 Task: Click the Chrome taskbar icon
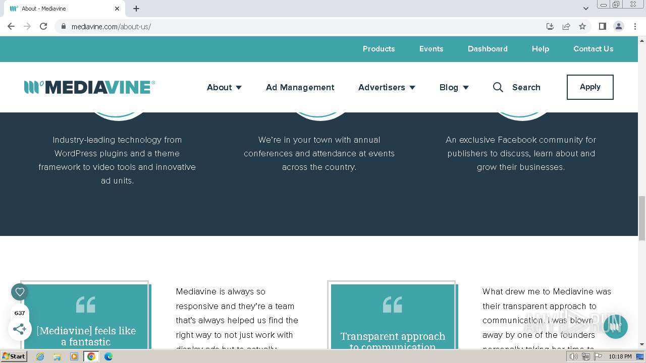pyautogui.click(x=91, y=356)
